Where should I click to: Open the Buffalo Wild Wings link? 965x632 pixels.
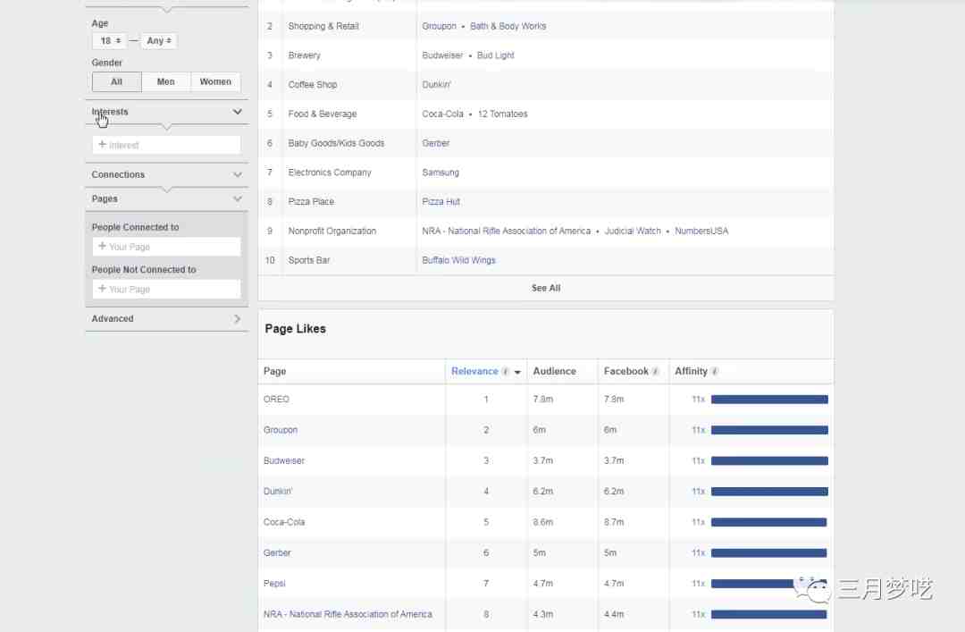tap(458, 260)
